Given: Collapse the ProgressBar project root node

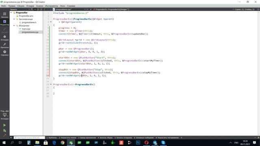Looking at the screenshot, I should pos(11,13).
